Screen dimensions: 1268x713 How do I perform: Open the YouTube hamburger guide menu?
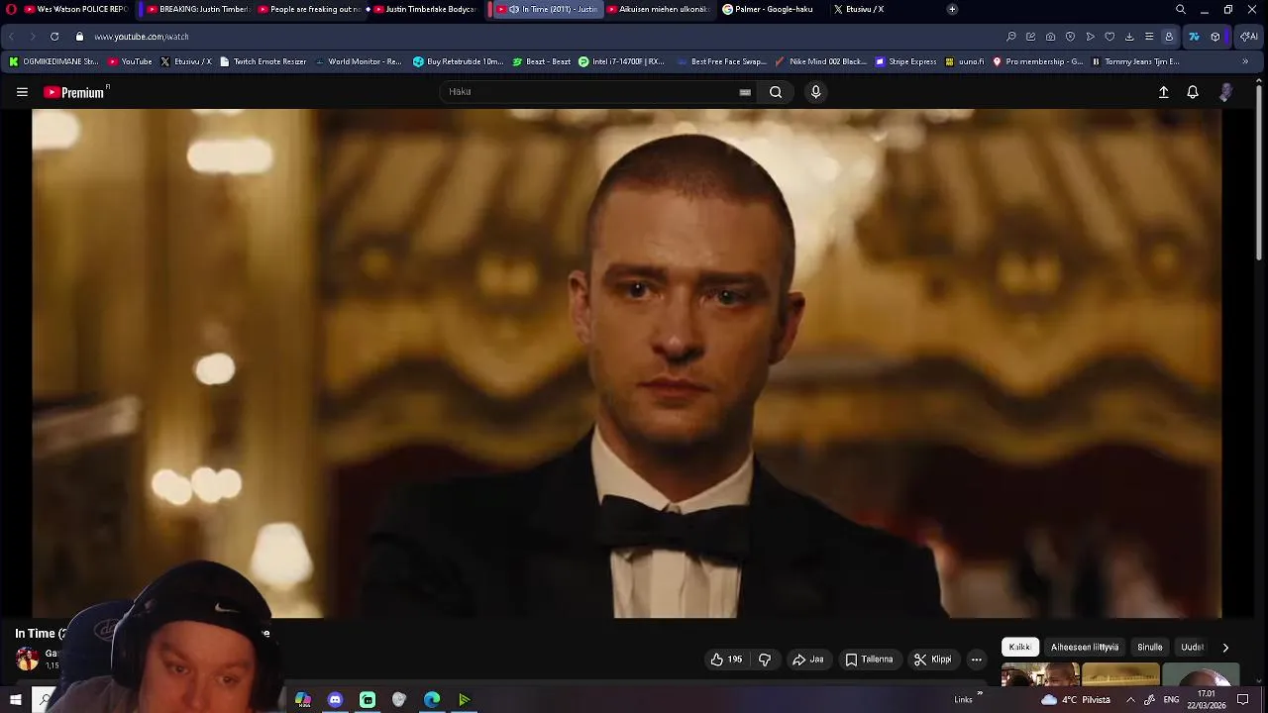coord(22,92)
